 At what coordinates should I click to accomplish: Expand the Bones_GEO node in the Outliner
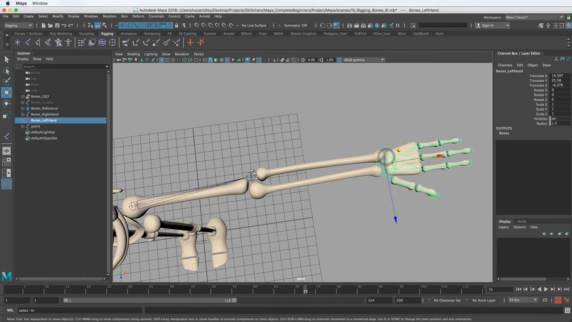(x=23, y=97)
